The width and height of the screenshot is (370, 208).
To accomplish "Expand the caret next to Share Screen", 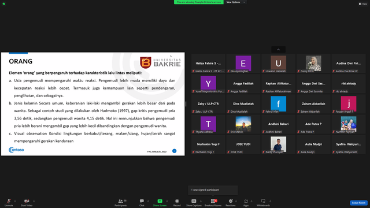I will [x=167, y=201].
